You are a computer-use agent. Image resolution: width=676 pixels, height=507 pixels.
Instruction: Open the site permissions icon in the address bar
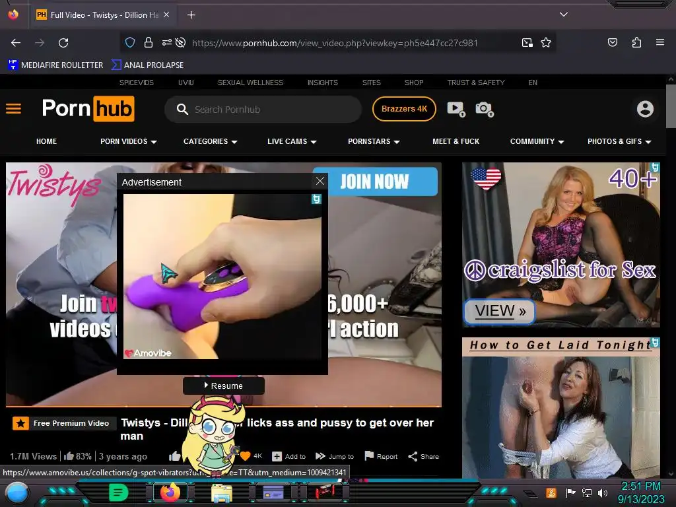[166, 42]
